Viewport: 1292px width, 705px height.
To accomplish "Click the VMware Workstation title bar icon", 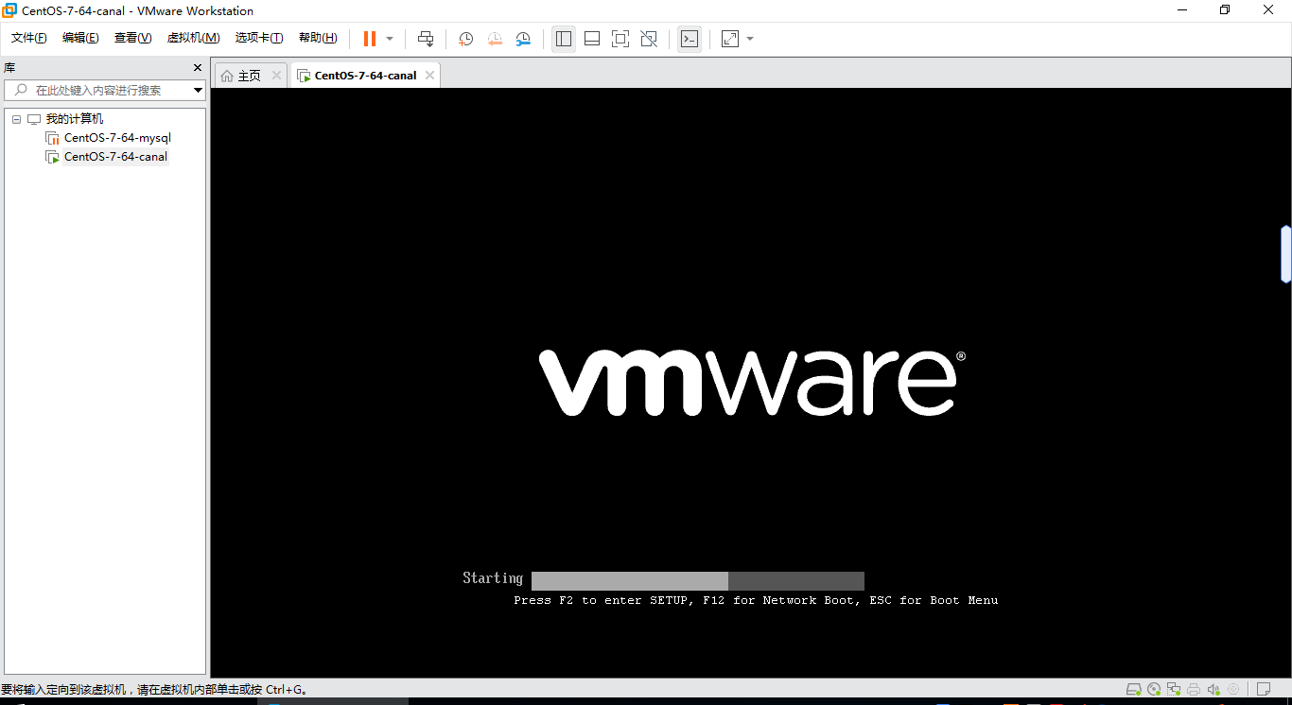I will 9,10.
